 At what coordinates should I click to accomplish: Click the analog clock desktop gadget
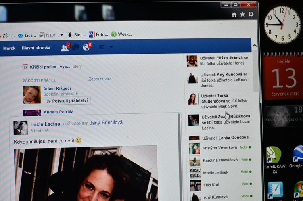click(282, 24)
